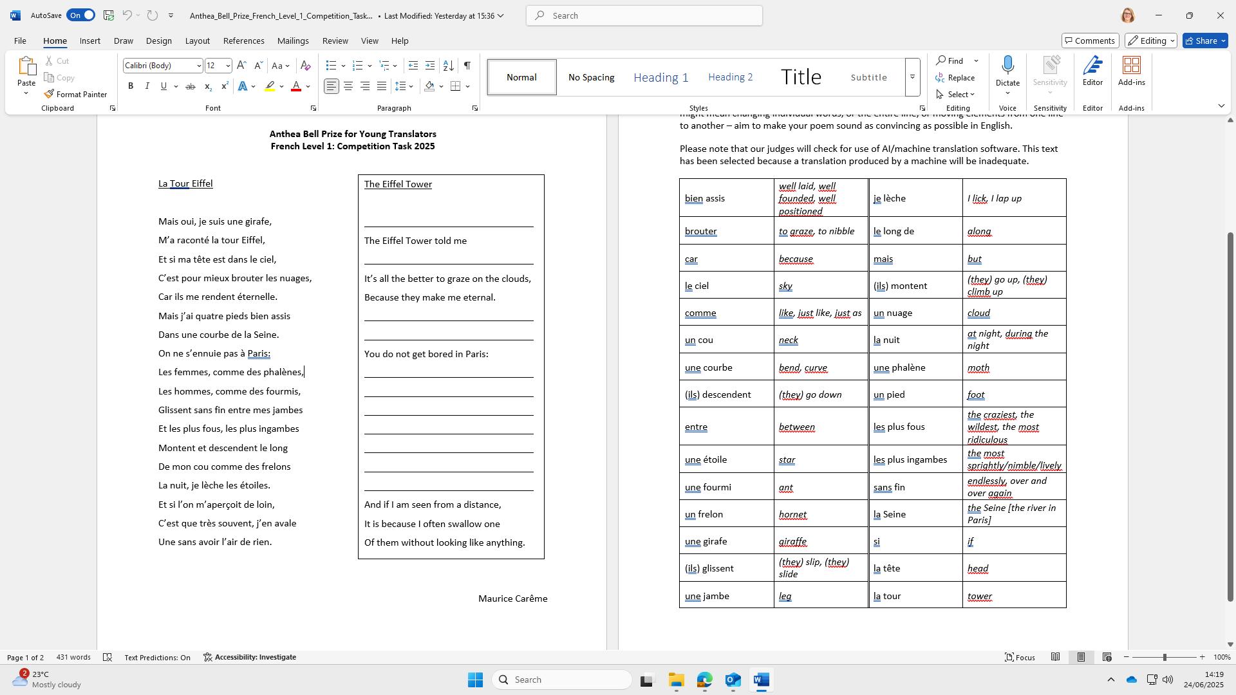Clear all formatting icon
The width and height of the screenshot is (1236, 695).
click(x=306, y=66)
